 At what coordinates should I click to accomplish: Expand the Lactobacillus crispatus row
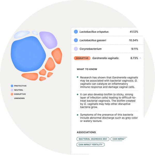(106, 32)
